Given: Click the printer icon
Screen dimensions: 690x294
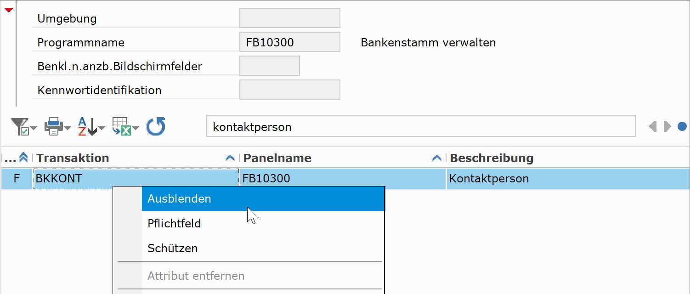Looking at the screenshot, I should click(53, 126).
